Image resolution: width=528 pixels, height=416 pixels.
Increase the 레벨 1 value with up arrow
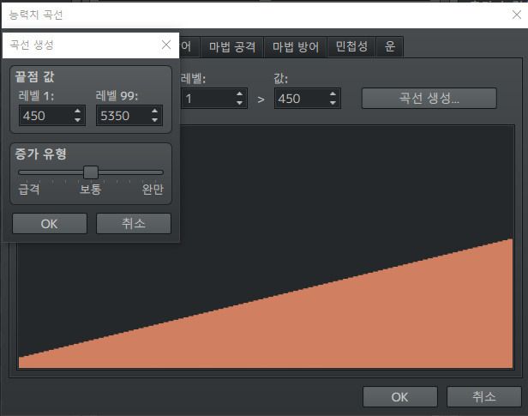coord(77,111)
